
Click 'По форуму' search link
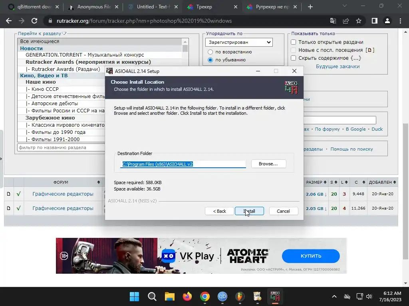[x=327, y=129]
